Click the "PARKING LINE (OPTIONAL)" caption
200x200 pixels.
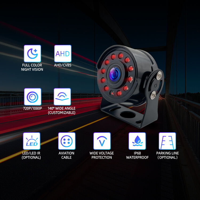click(x=167, y=155)
